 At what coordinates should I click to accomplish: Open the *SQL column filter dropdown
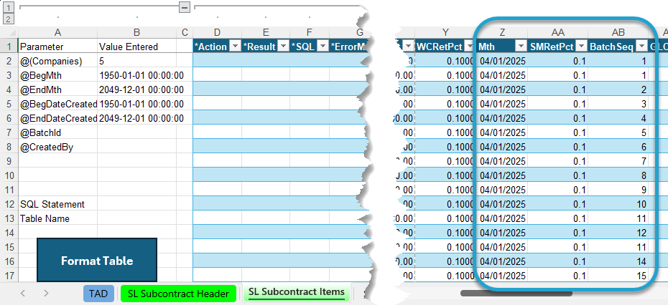pyautogui.click(x=323, y=47)
